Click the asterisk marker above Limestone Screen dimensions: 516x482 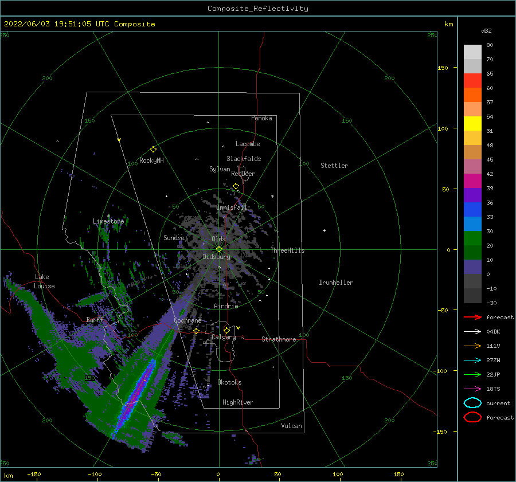click(108, 216)
